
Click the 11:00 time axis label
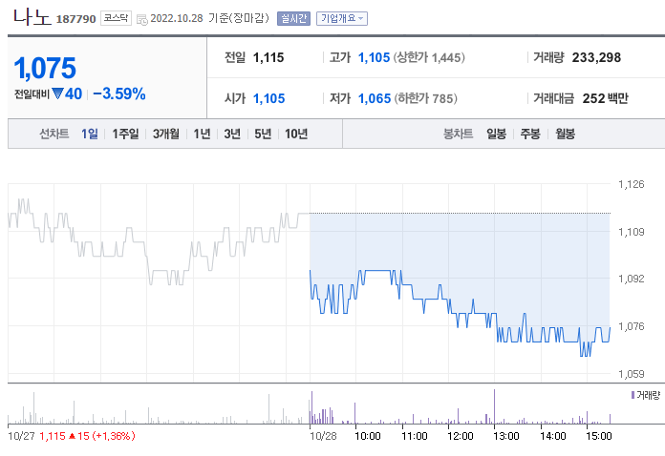coord(415,436)
